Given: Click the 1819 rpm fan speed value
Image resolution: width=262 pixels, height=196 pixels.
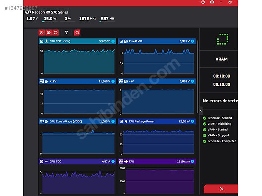Looking at the screenshot, I should coord(183,161).
